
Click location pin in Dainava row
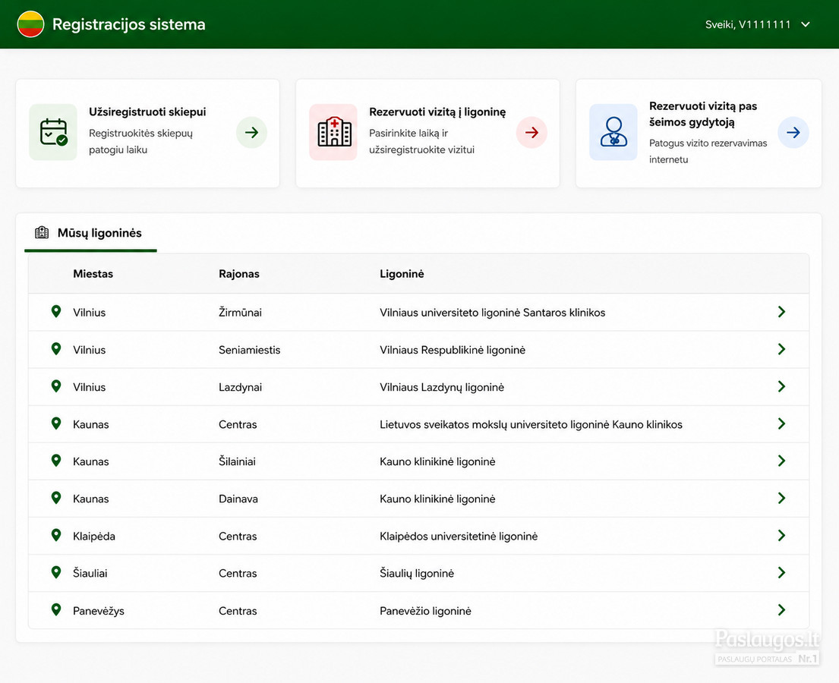(x=55, y=498)
